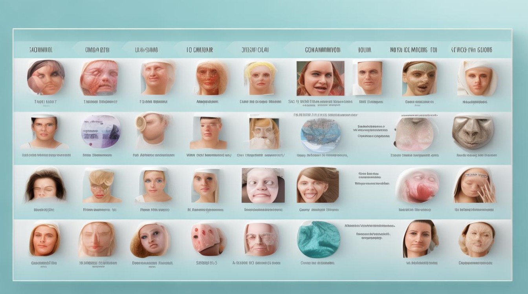Click the face covered in orange mesh texture
The width and height of the screenshot is (528, 294).
tap(211, 78)
